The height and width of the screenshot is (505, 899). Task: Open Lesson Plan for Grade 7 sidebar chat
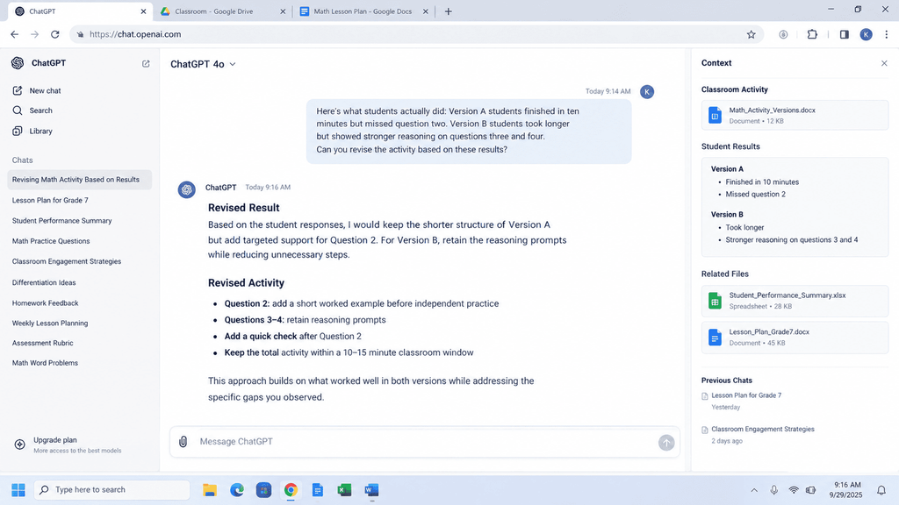tap(50, 201)
